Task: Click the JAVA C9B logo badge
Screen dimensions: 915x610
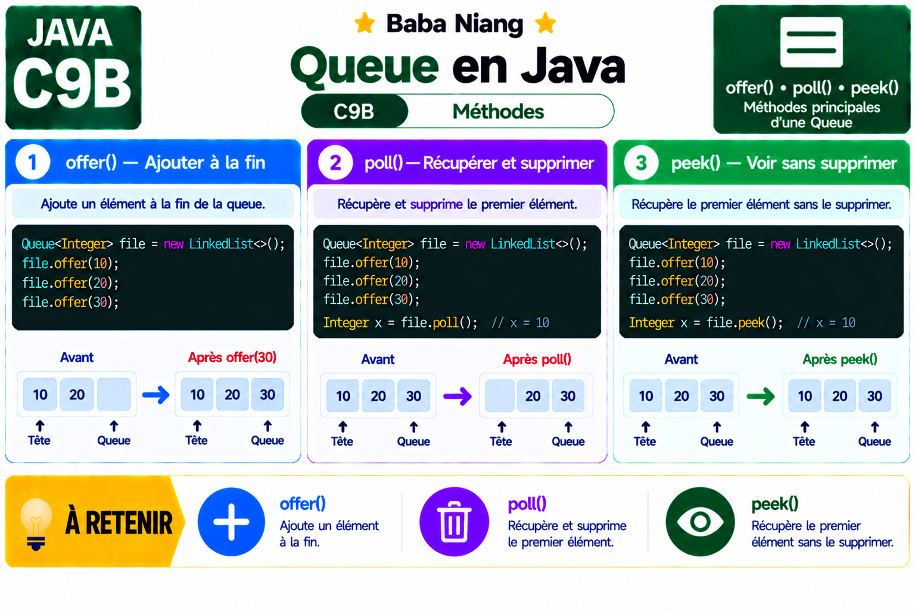Action: pos(73,67)
